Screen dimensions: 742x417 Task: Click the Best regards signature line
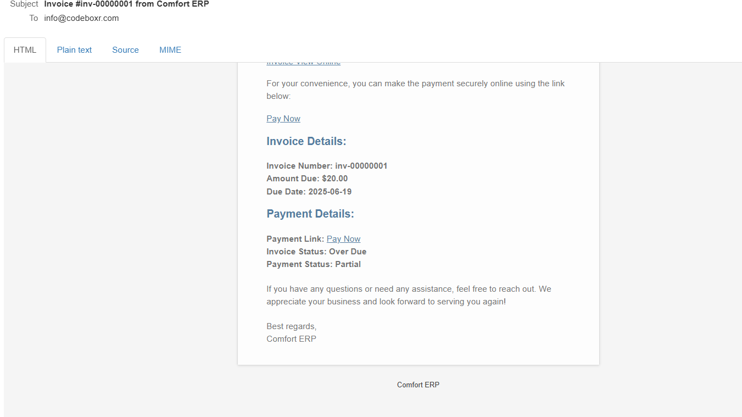coord(291,326)
